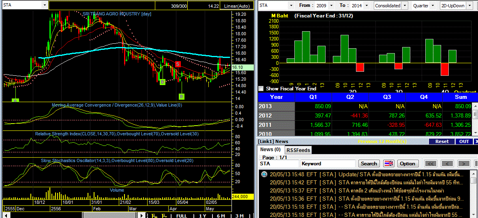Viewport: 478px width, 218px height.
Task: Click the buy signal B marker near 05/04
Action: coord(182,96)
